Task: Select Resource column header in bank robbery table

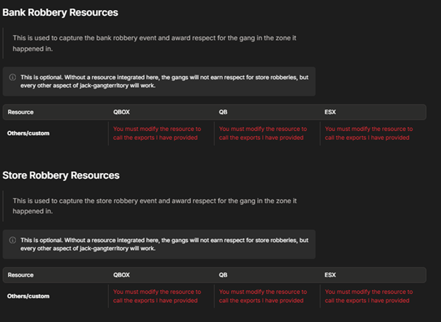Action: (x=21, y=112)
